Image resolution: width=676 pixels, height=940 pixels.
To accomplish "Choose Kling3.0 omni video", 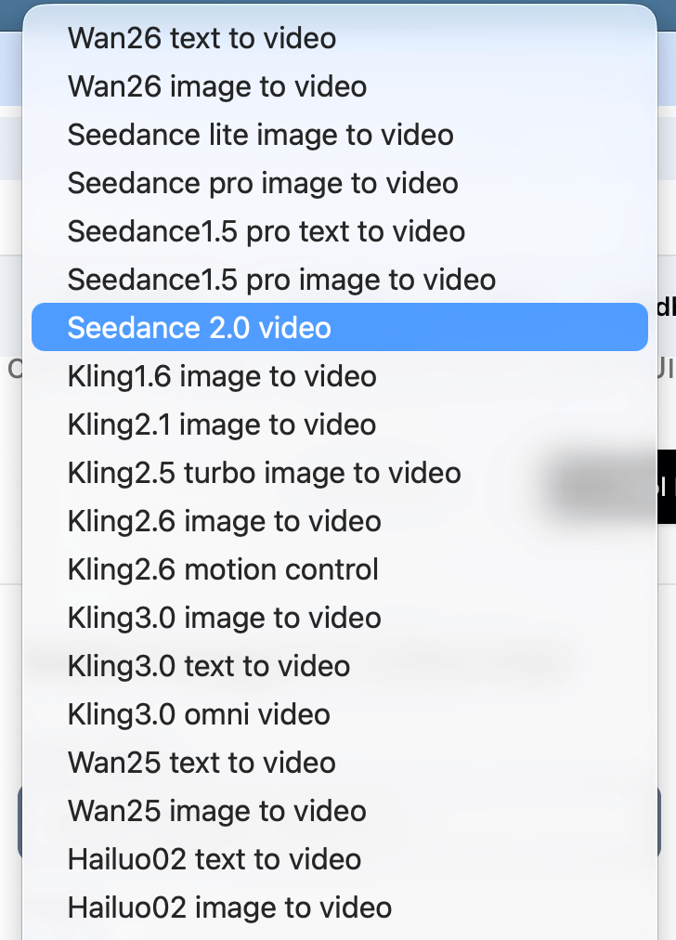I will click(199, 714).
